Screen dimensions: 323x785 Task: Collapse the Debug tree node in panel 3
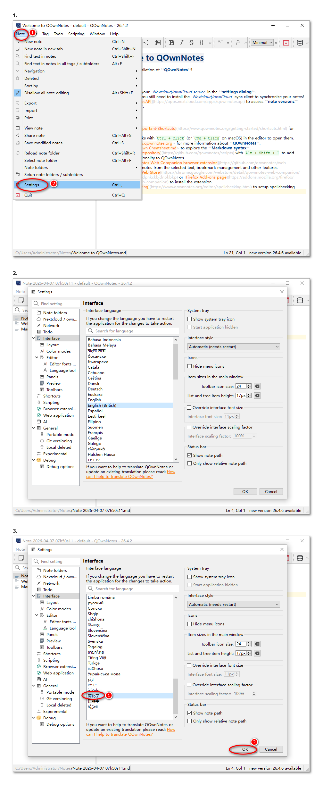point(34,718)
